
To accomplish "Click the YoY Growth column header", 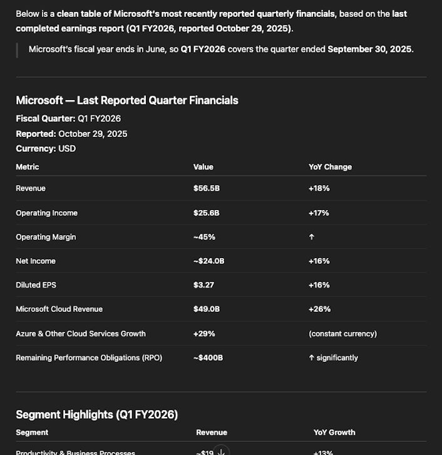I will 334,432.
